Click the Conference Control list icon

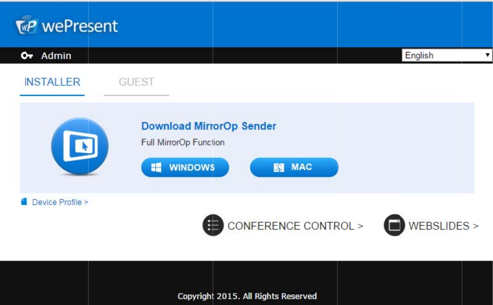pos(213,225)
